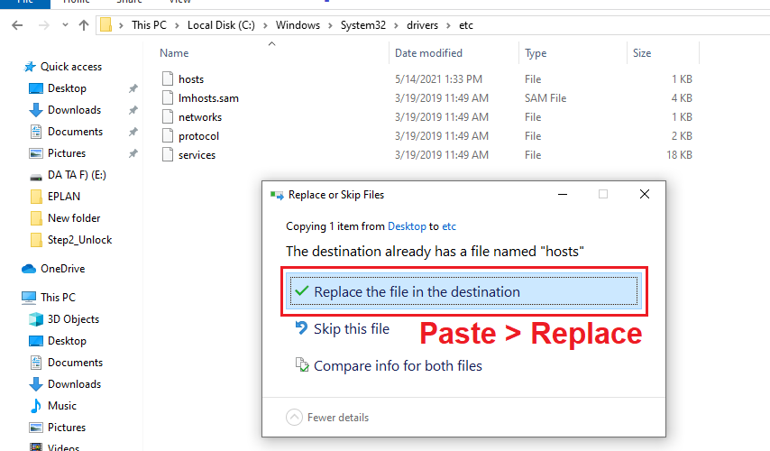Open Desktop source link in dialog
This screenshot has width=770, height=451.
click(407, 226)
